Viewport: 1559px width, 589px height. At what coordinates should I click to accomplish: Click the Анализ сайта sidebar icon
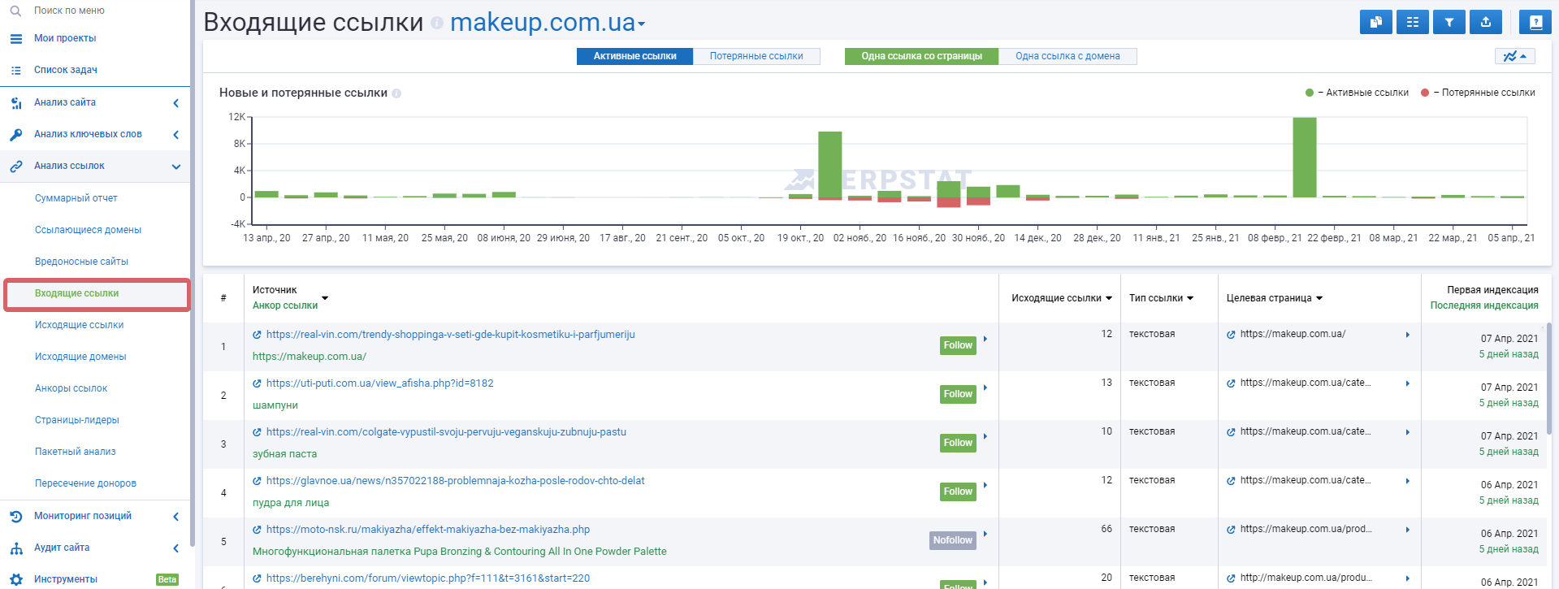[15, 102]
